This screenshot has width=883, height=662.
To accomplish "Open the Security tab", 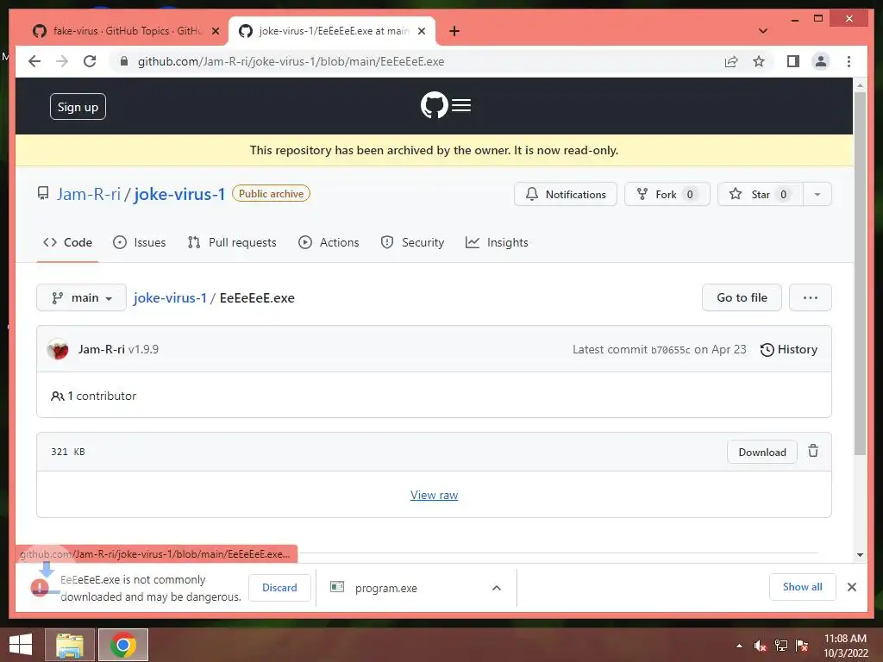I will pyautogui.click(x=413, y=242).
